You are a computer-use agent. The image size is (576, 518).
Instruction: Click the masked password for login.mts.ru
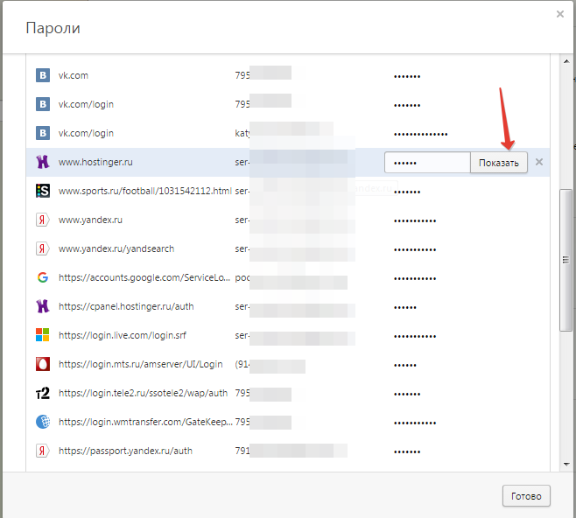click(404, 365)
